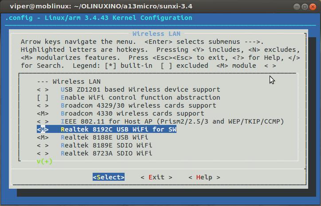The image size is (321, 206).
Task: Select Realtek 8192C USB WiFi for SW entry
Action: [x=118, y=129]
